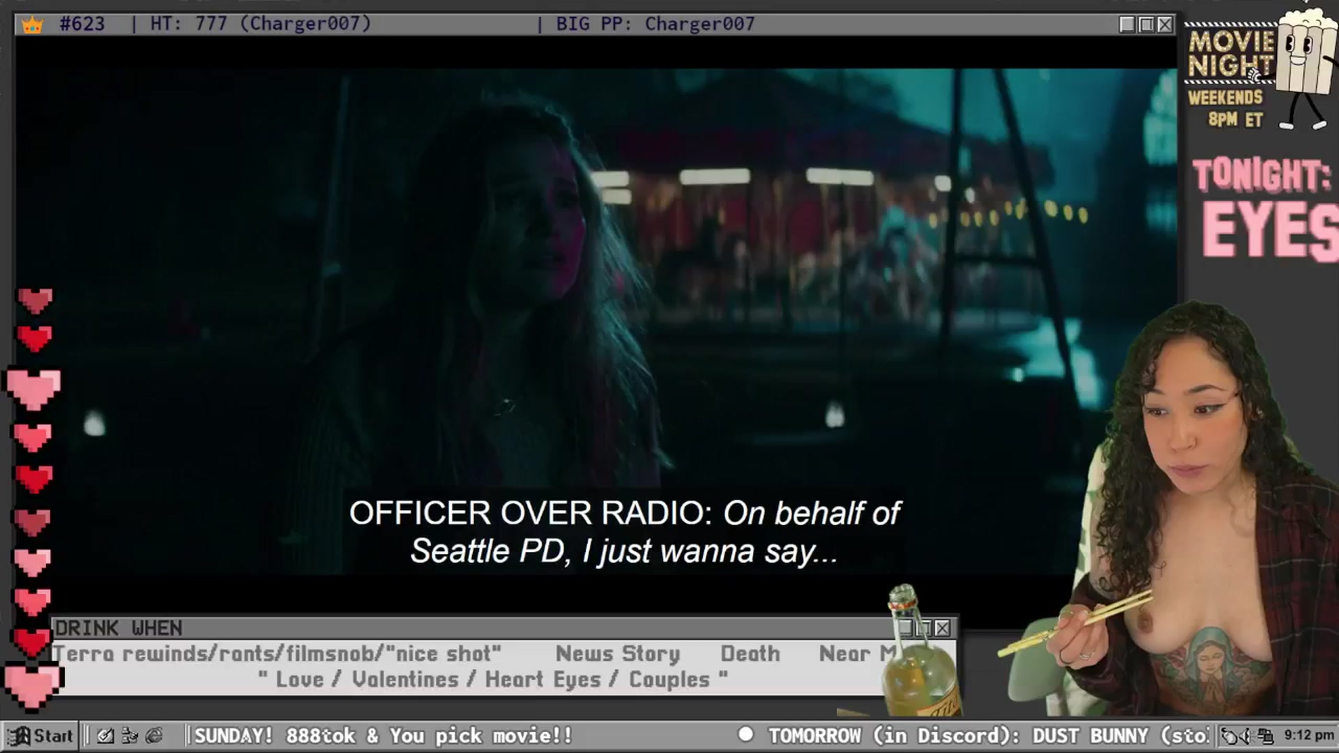Click the pink "TONIGHT:" heading
This screenshot has width=1339, height=753.
1261,175
